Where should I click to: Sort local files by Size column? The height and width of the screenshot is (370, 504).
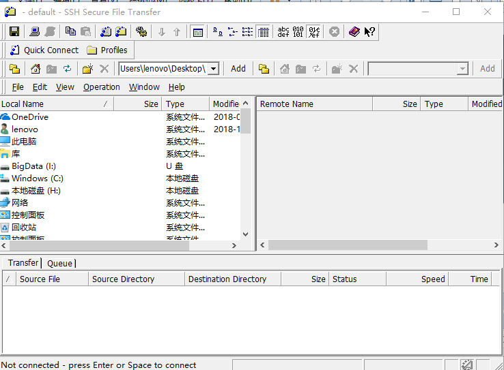(137, 104)
